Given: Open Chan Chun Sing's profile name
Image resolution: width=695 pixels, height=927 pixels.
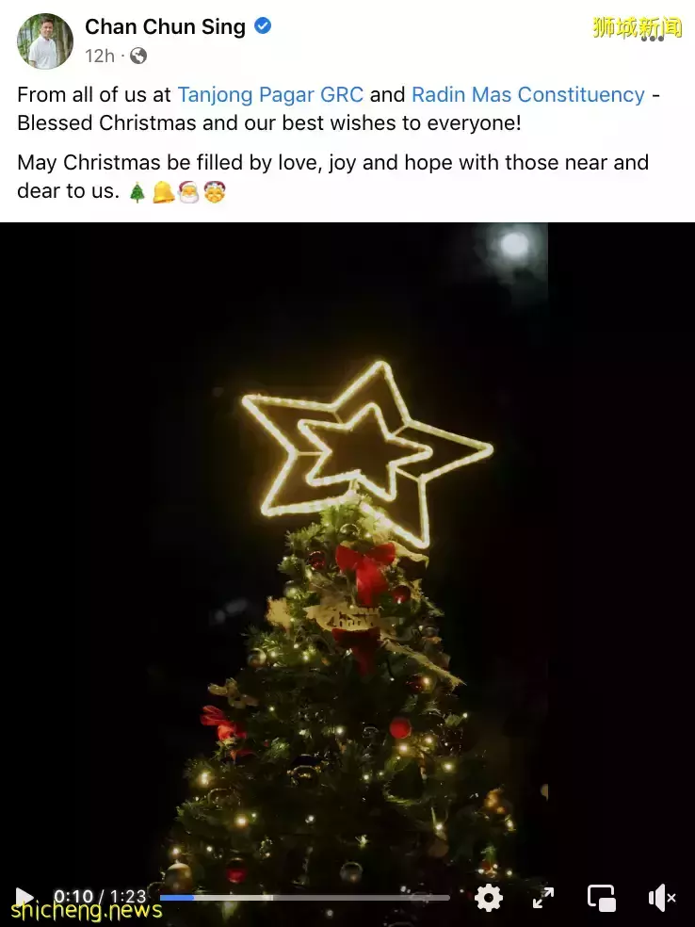Looking at the screenshot, I should tap(165, 26).
